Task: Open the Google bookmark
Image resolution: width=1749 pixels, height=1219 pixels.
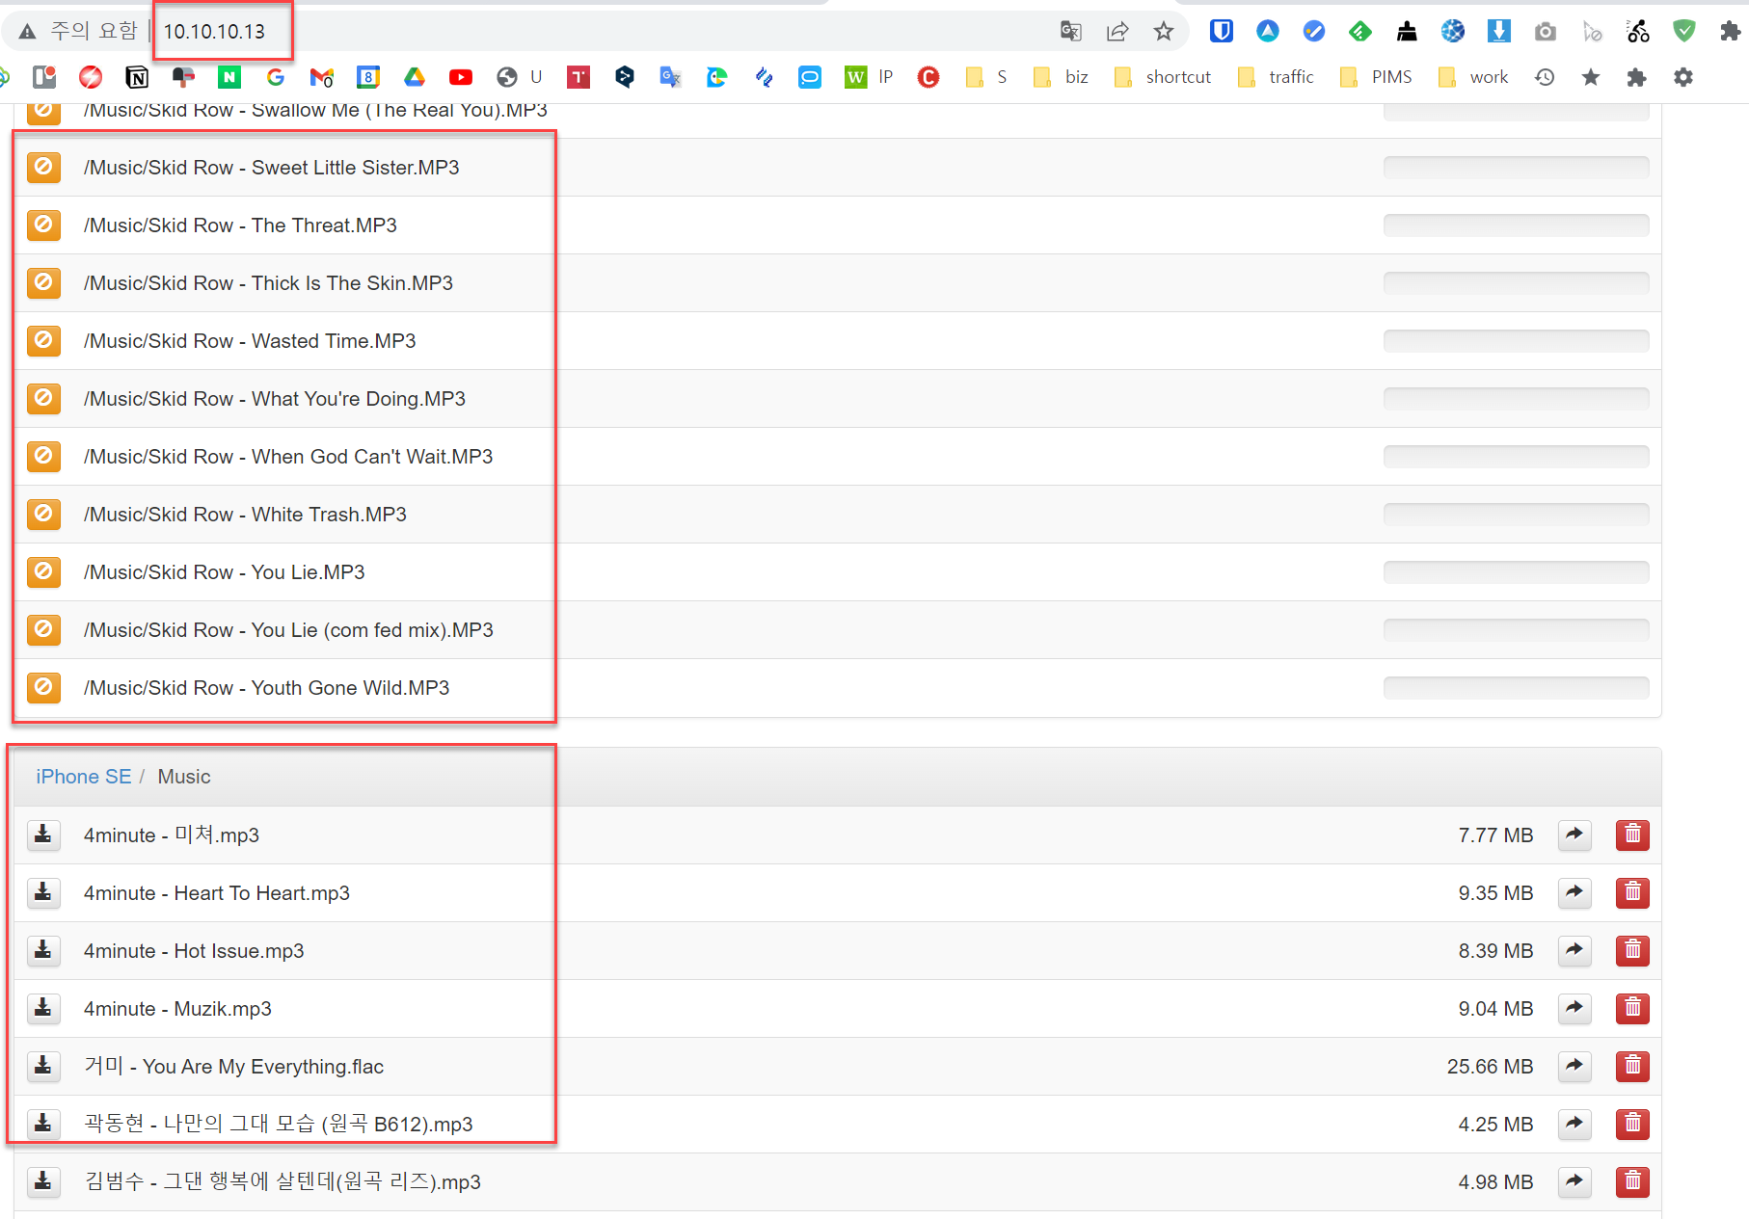Action: pos(276,77)
